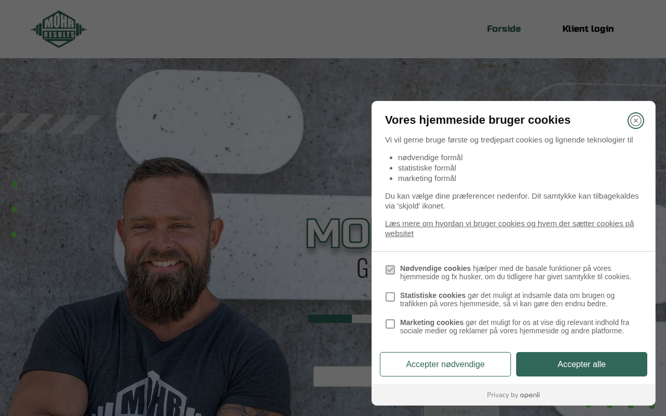Click the top green dot on the left edge

point(15,184)
